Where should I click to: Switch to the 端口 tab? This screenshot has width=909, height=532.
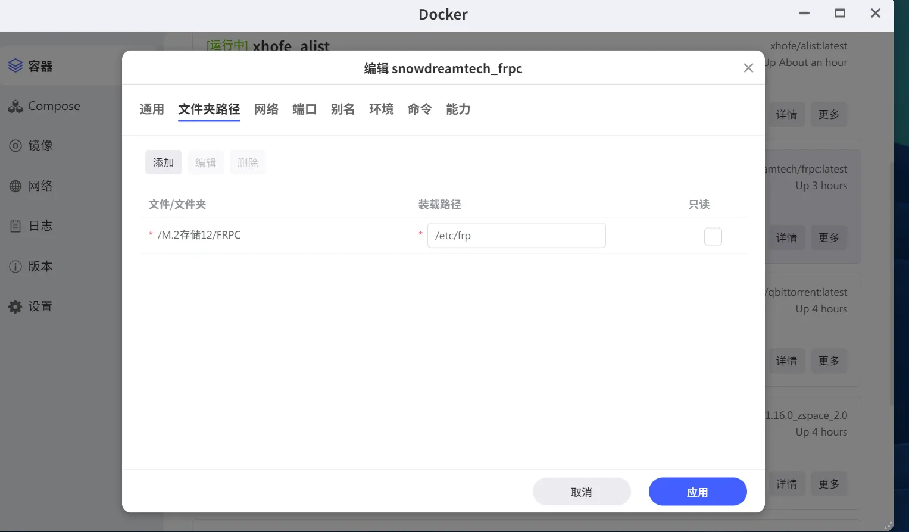[x=304, y=109]
